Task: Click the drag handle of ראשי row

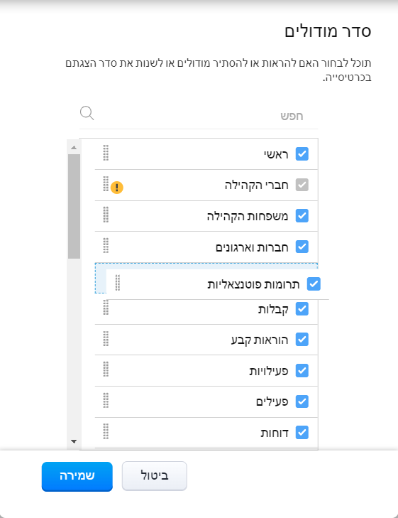Action: [x=106, y=153]
